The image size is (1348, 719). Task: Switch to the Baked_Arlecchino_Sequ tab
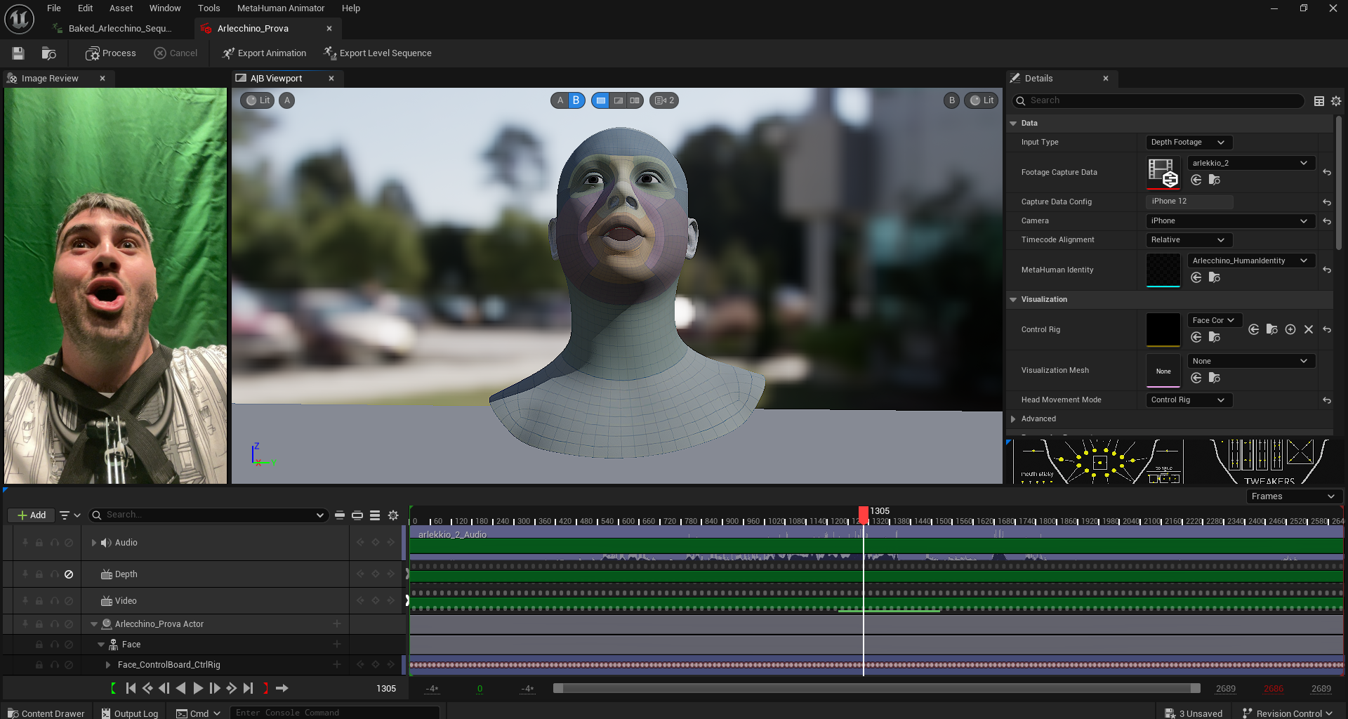(119, 29)
